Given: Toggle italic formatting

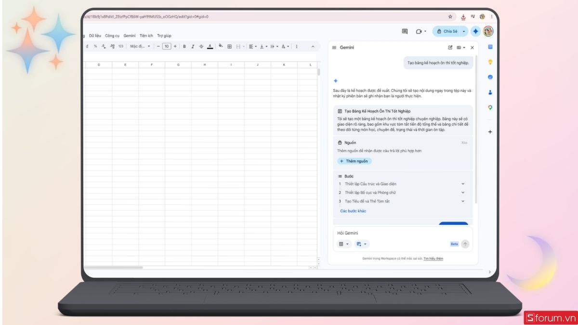Looking at the screenshot, I should click(193, 46).
